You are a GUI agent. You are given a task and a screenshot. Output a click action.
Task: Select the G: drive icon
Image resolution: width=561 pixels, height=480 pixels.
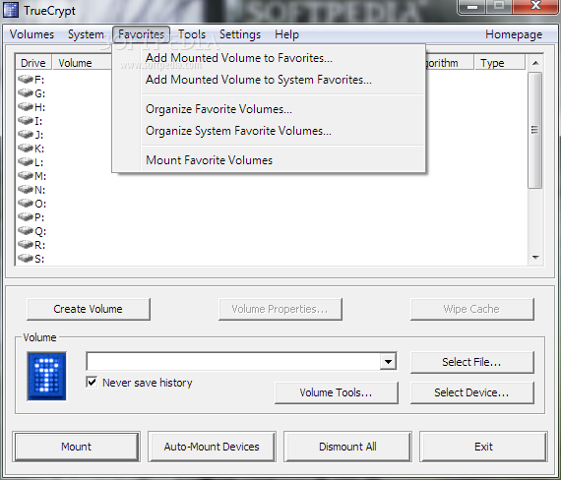pos(26,92)
